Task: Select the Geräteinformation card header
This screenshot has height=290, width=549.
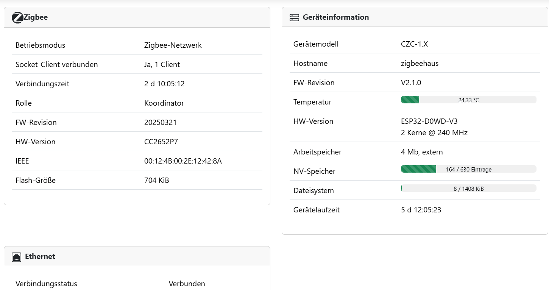Action: [x=415, y=17]
